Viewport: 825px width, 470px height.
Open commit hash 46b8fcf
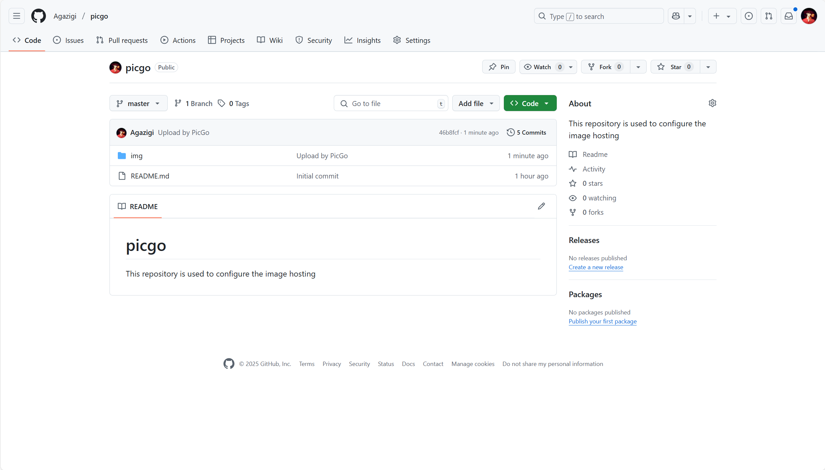[x=449, y=132]
